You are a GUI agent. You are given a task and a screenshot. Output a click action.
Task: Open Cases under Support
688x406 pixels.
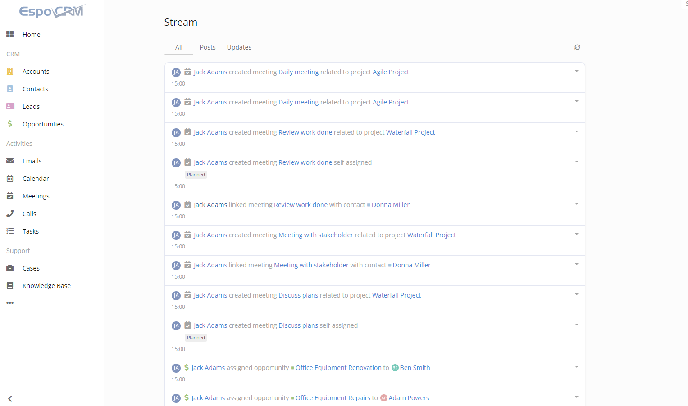click(31, 268)
